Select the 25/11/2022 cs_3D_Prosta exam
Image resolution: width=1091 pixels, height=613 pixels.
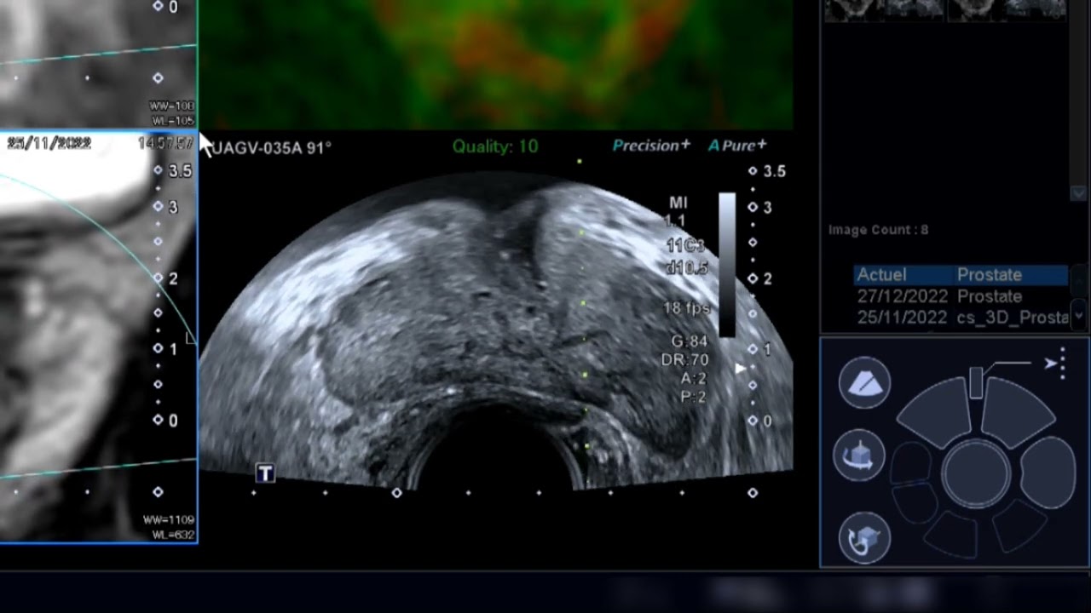point(961,318)
